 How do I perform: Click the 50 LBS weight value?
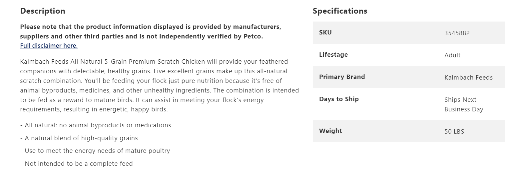click(454, 132)
